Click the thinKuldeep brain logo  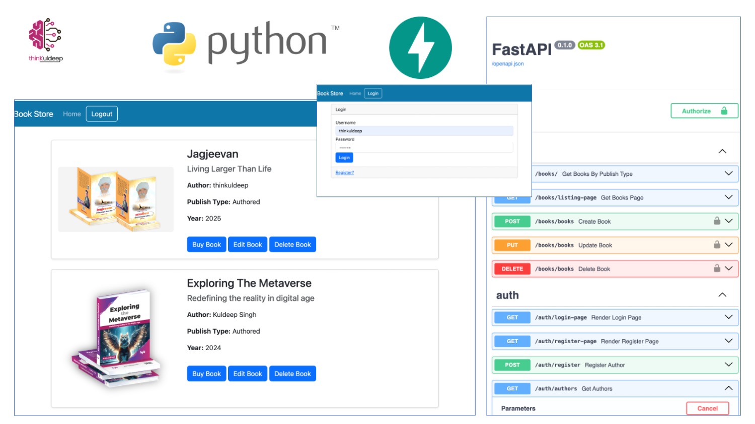pos(45,36)
